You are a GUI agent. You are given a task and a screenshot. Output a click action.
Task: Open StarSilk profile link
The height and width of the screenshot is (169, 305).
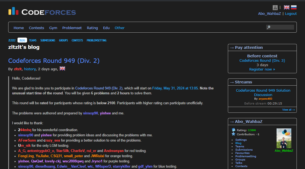(x=63, y=151)
